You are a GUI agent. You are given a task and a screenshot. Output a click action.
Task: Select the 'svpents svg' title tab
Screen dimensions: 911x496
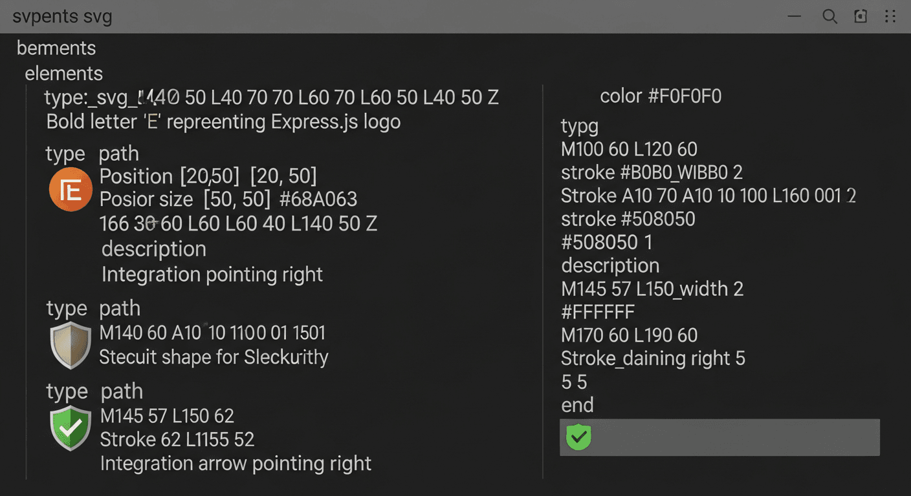(x=62, y=17)
